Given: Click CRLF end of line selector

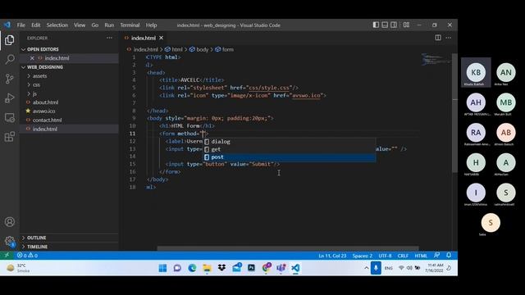Looking at the screenshot, I should pyautogui.click(x=403, y=256).
